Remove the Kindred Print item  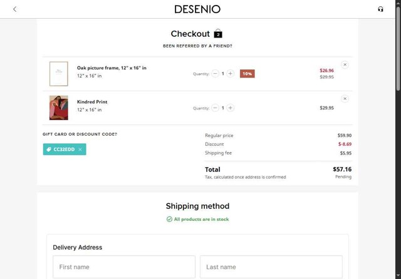point(345,99)
